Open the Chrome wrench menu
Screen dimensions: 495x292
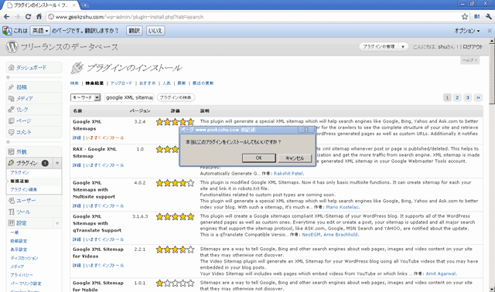click(x=488, y=17)
